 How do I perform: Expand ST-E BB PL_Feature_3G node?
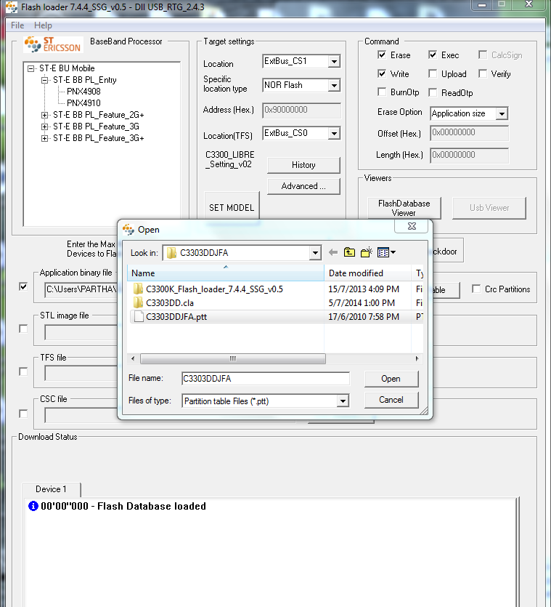point(44,126)
